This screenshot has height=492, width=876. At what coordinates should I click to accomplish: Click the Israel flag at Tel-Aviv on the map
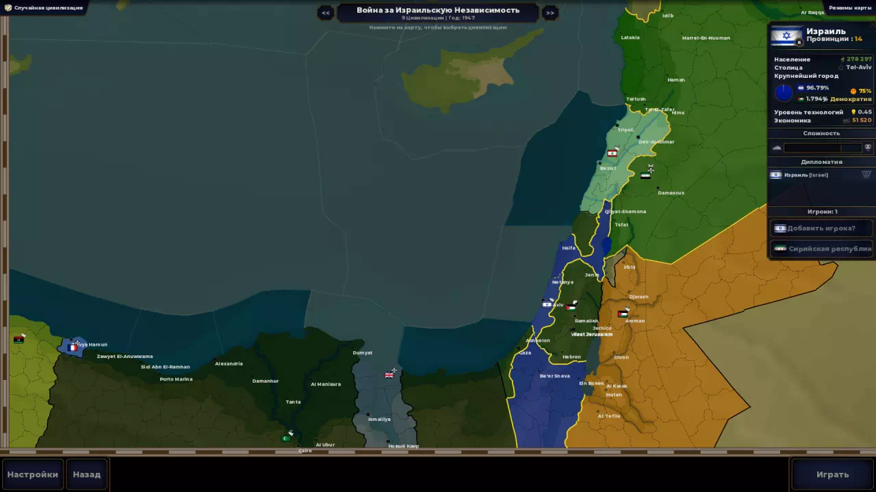coord(547,304)
